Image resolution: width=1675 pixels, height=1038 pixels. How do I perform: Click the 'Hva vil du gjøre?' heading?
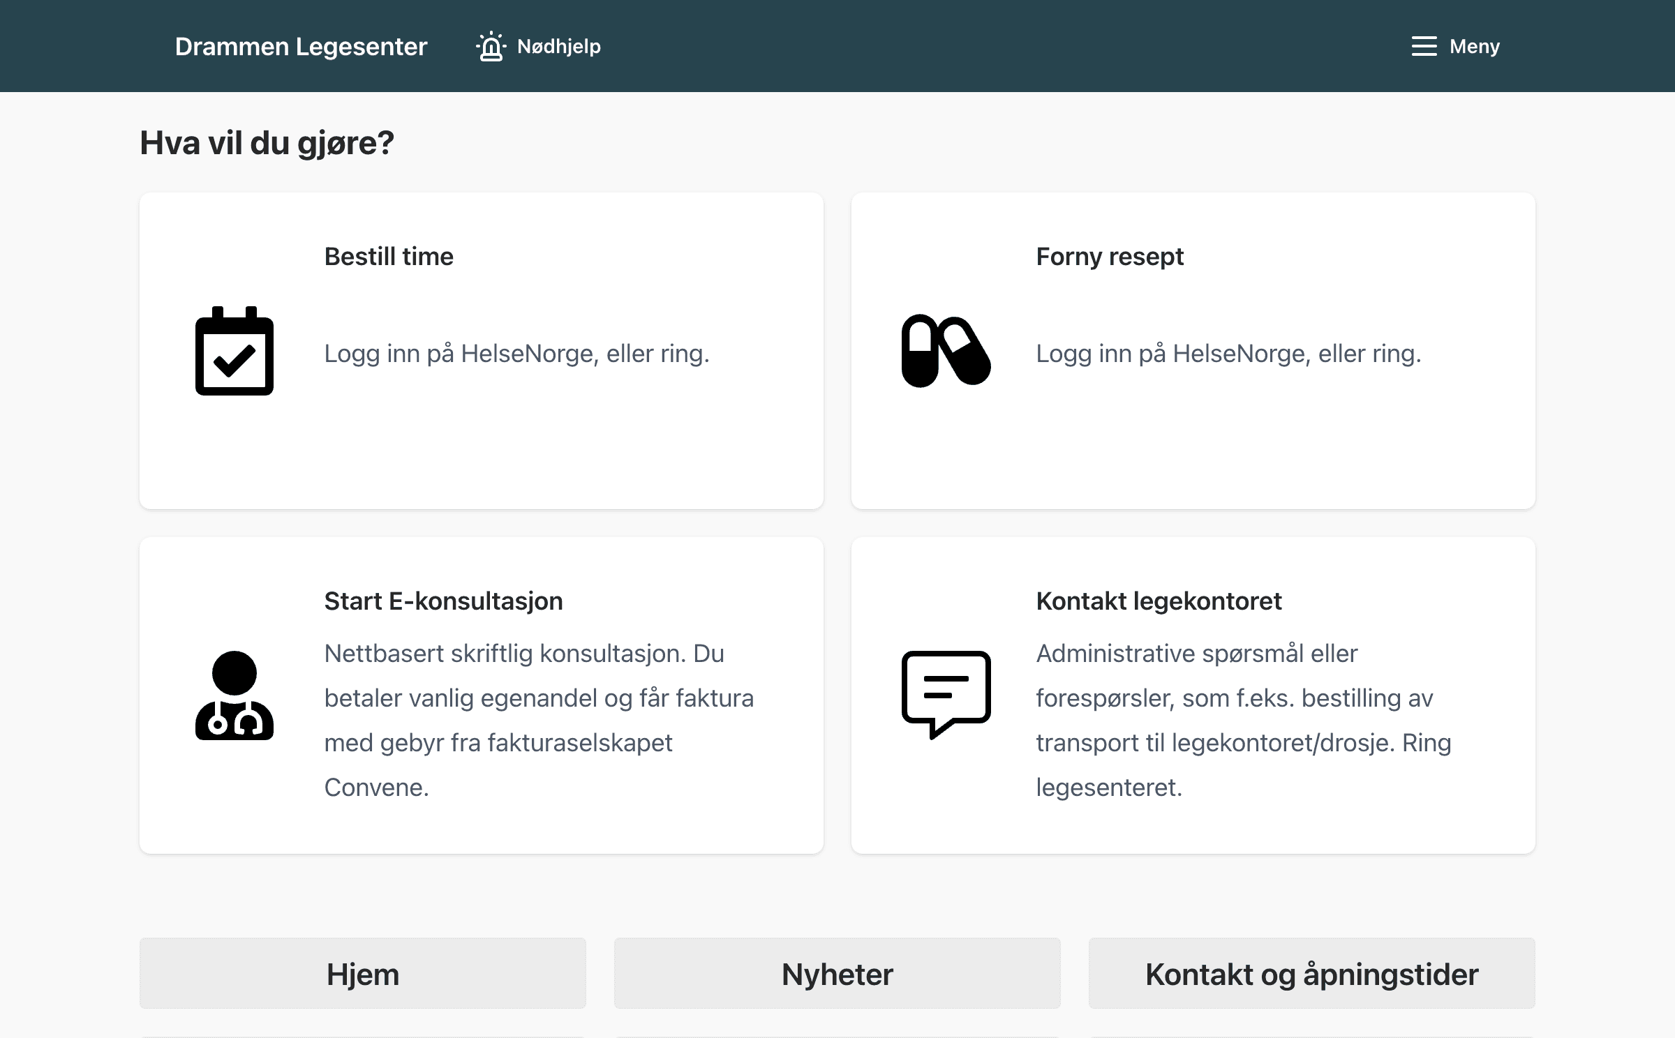tap(267, 143)
